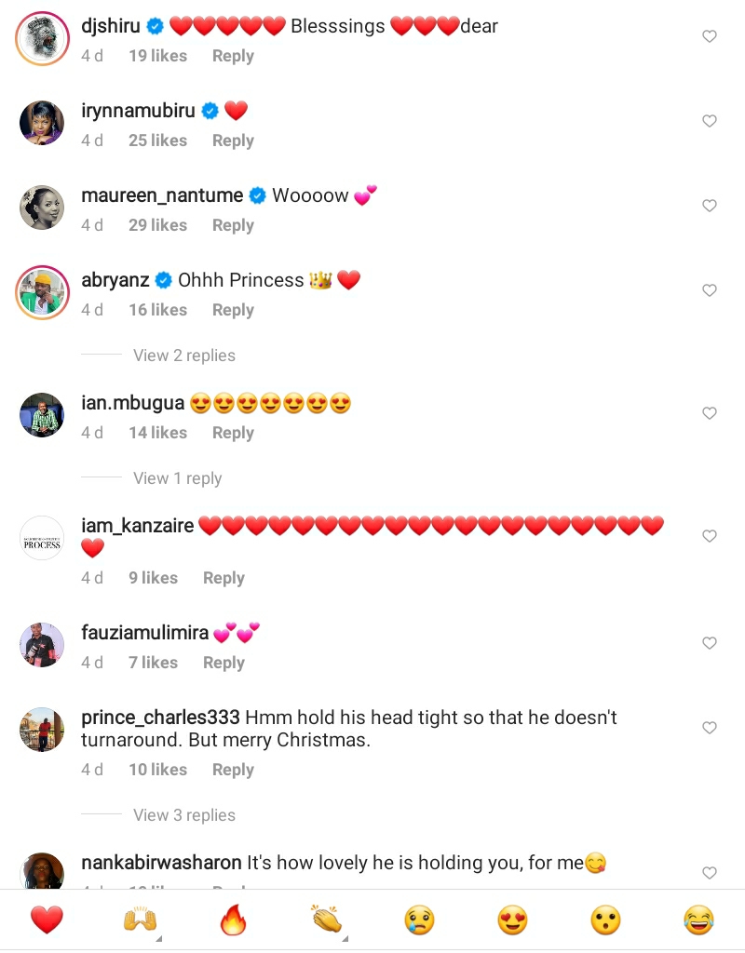Tap the heart-eyes emoji reaction
Screen dimensions: 745x953
[x=512, y=920]
